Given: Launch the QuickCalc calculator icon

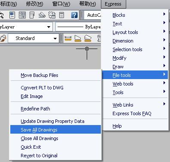Looking at the screenshot, I should (61, 15).
